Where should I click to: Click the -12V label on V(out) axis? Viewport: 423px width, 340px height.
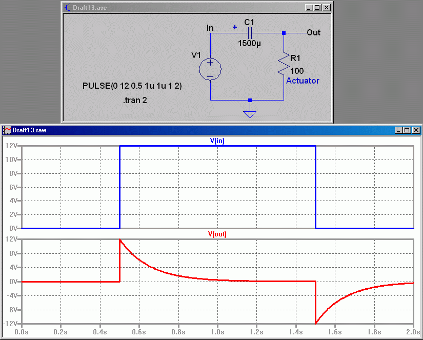pyautogui.click(x=10, y=323)
